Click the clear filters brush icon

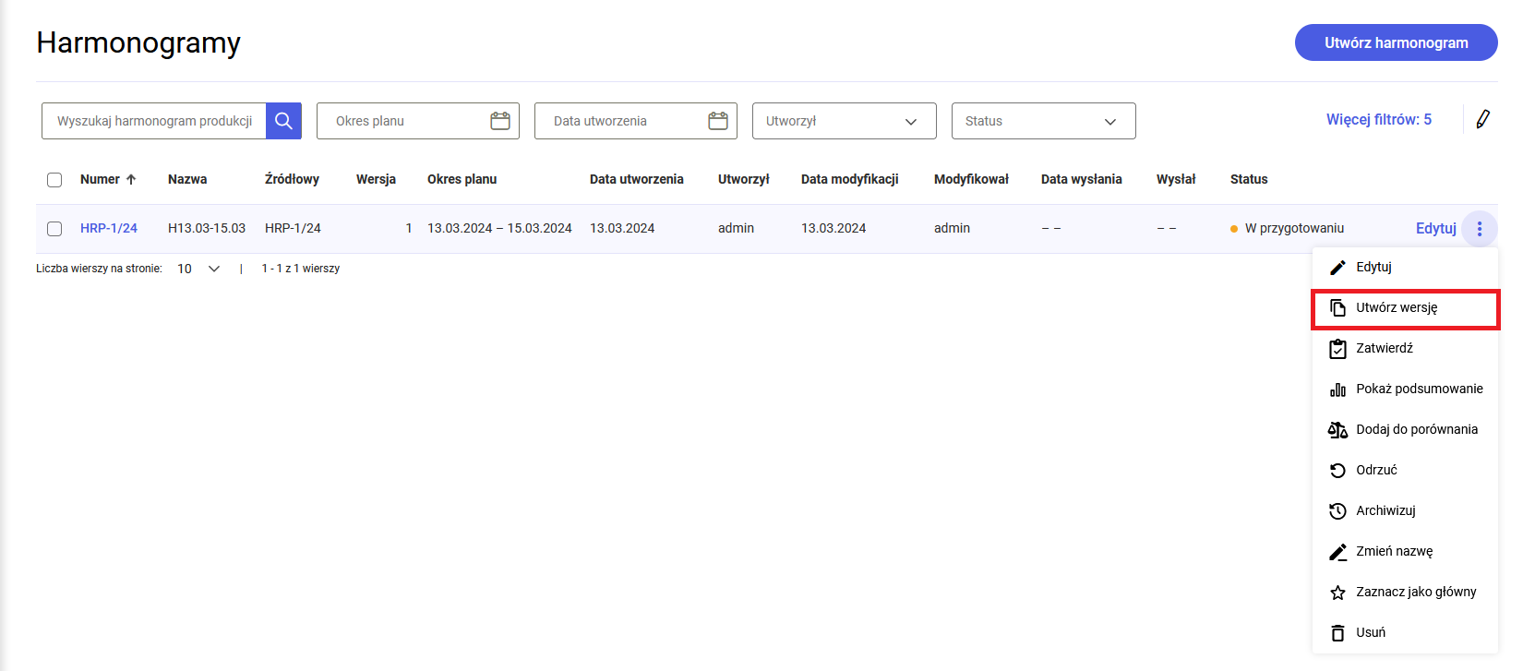click(x=1482, y=119)
